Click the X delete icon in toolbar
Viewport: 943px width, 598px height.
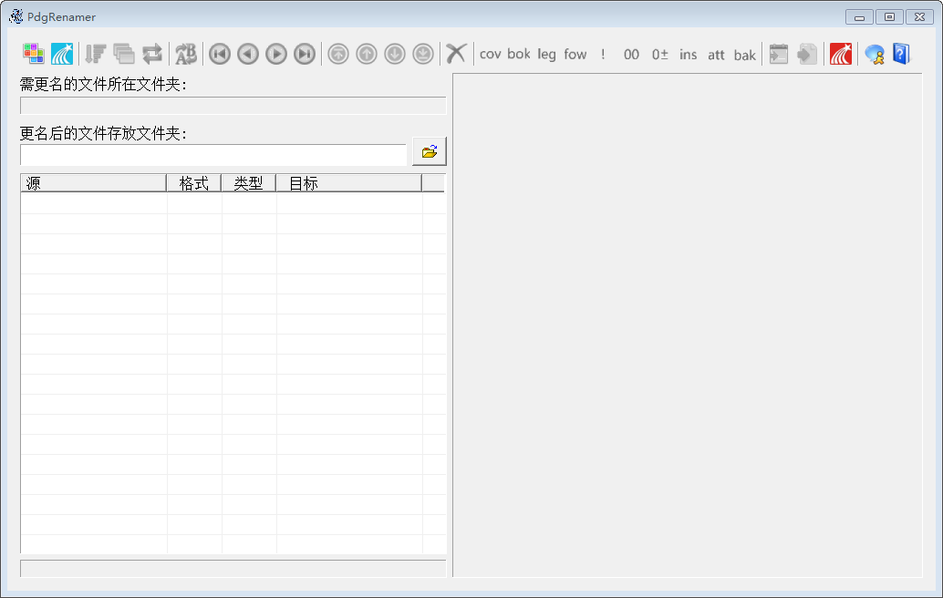(456, 54)
